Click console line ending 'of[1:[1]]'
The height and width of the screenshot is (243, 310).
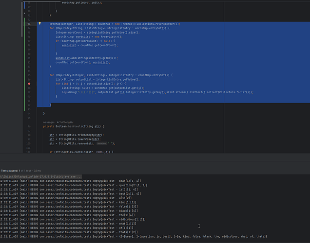66,228
